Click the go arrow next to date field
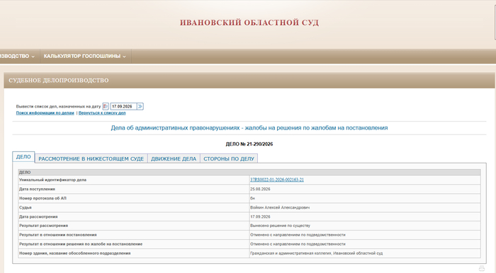Screen dimensions: 496x273 (x=140, y=107)
